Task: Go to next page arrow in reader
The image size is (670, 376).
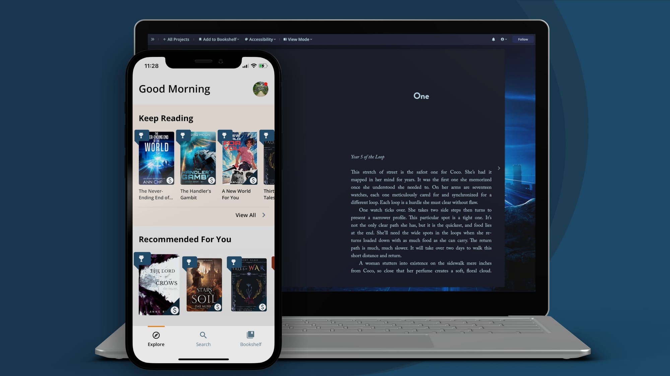Action: 499,168
